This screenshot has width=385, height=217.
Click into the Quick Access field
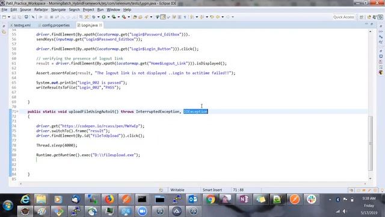[343, 17]
